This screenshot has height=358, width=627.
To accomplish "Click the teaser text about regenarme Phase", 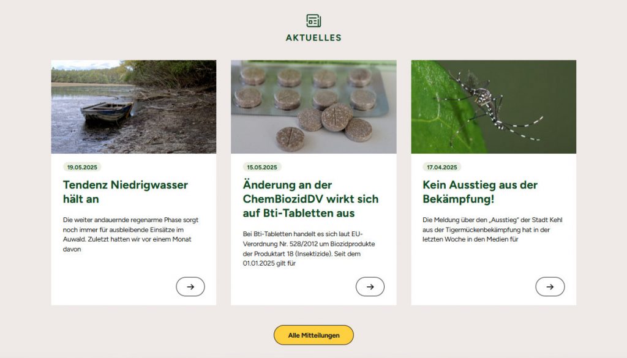I will click(x=130, y=234).
